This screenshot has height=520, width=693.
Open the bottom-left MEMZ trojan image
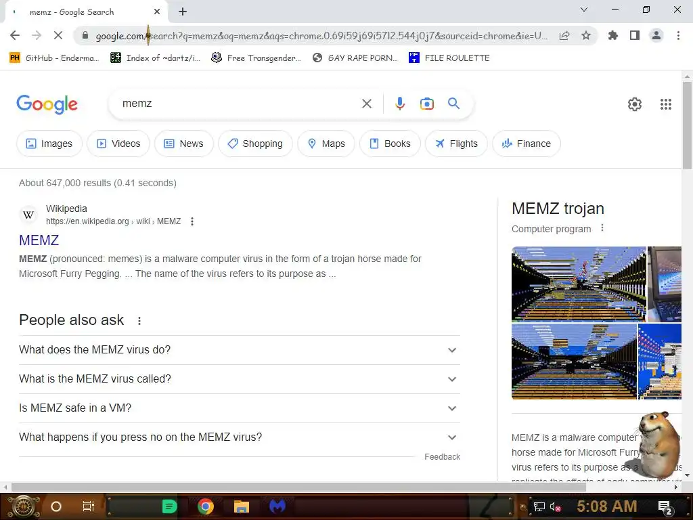pyautogui.click(x=574, y=362)
